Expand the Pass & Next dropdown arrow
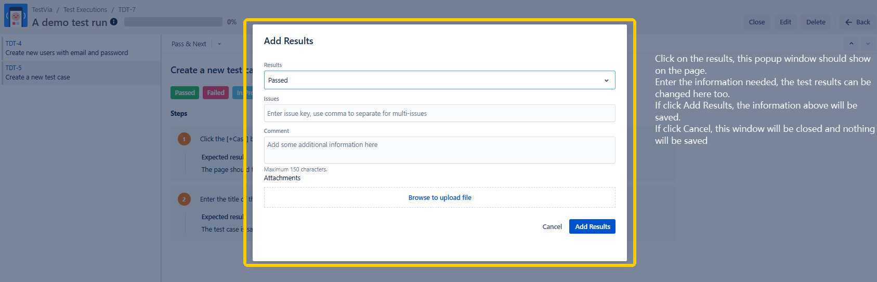 219,44
